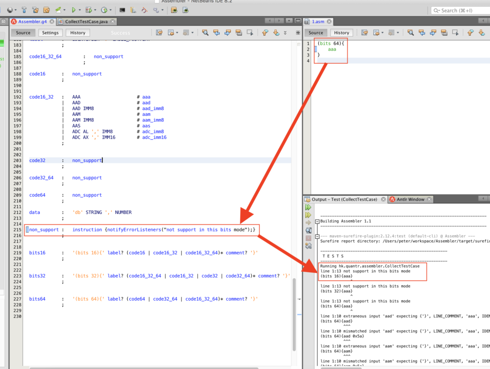Open Forward history dropdown in Assembler.g4 toolbar

click(192, 33)
